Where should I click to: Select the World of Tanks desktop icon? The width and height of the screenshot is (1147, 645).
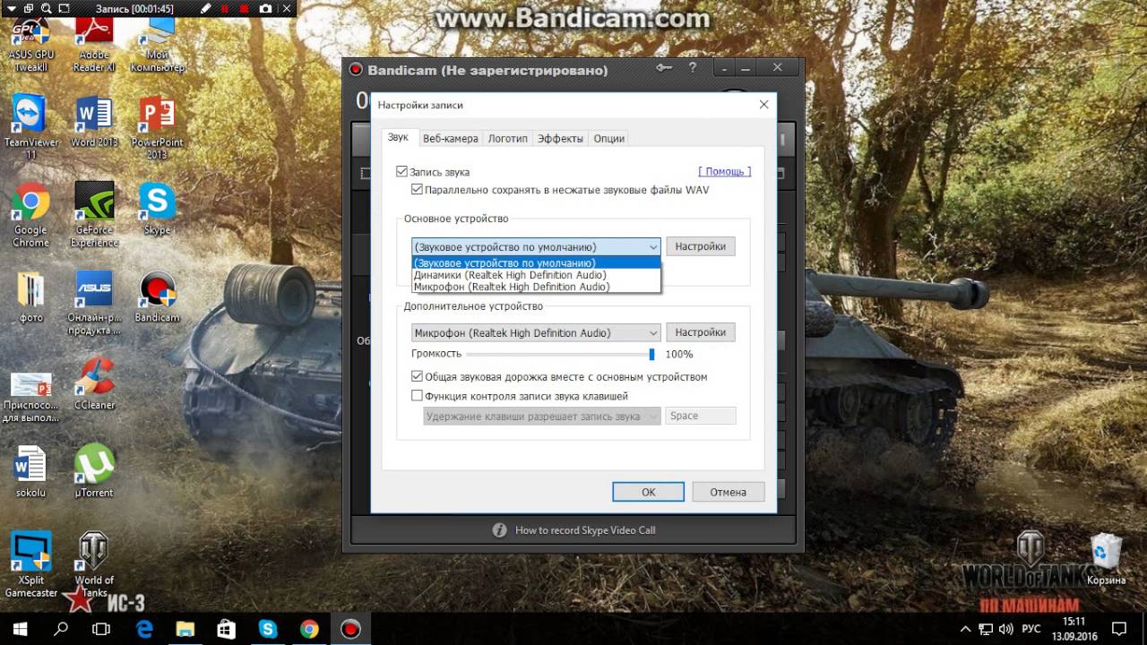(x=93, y=565)
